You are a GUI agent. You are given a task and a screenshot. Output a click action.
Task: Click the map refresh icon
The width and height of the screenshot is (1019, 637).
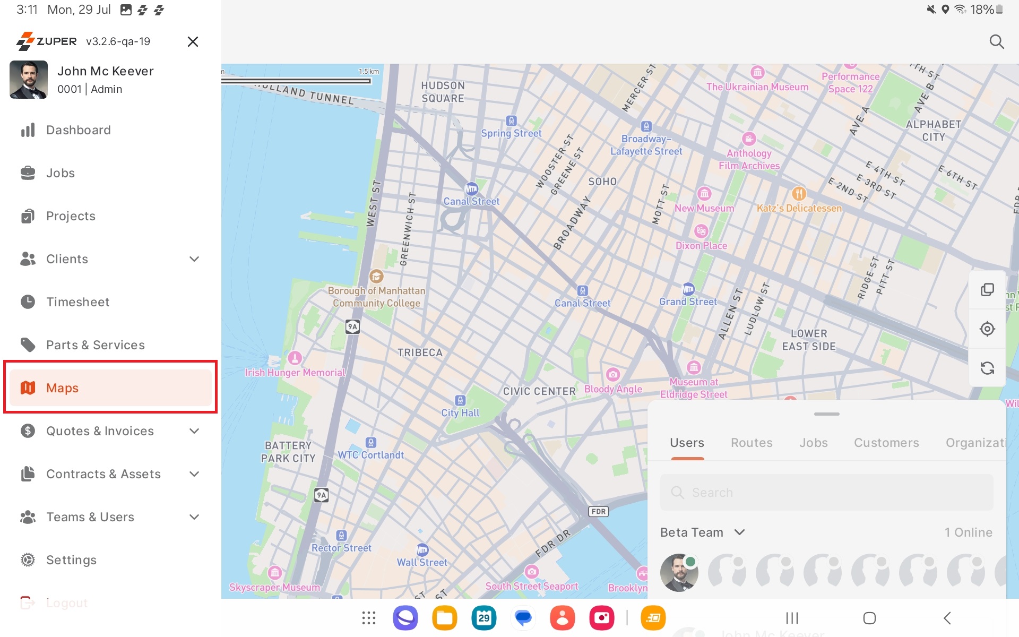pos(987,368)
